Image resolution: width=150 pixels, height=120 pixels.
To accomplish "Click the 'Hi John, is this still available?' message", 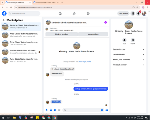I will tap(63, 69).
